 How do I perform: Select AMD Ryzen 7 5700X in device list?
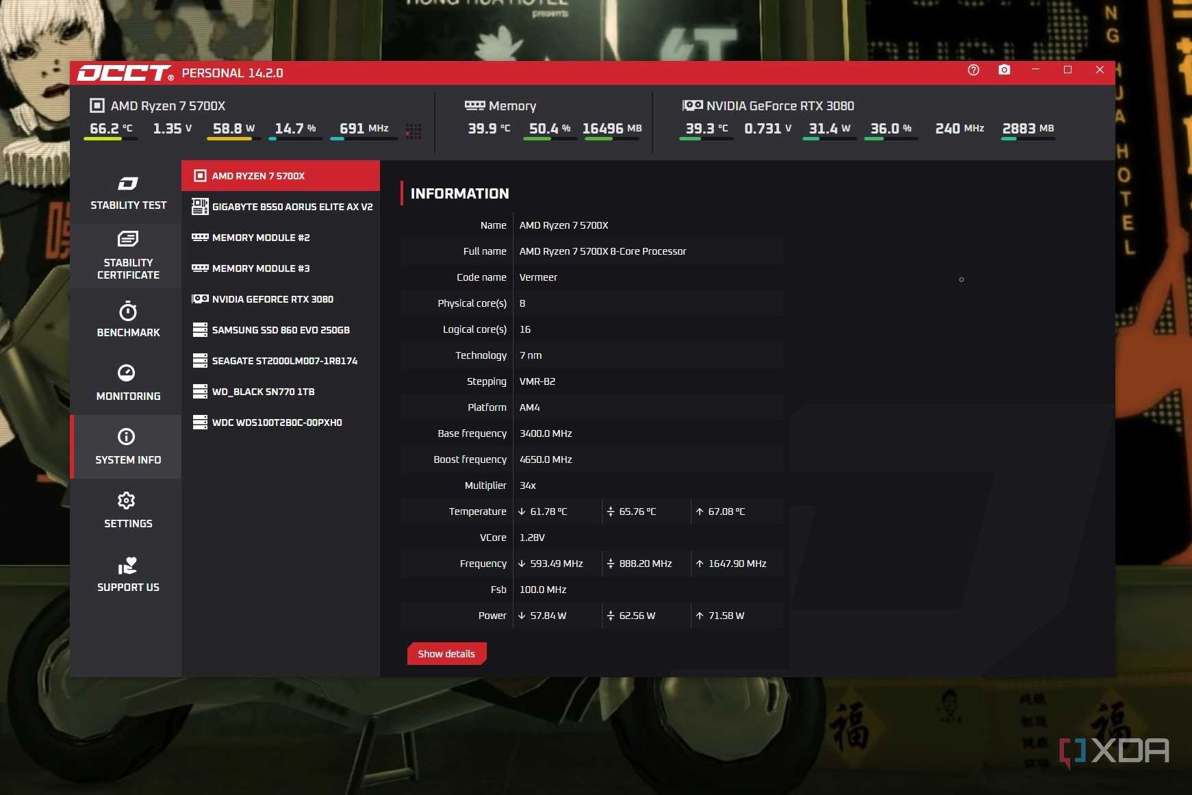pyautogui.click(x=281, y=176)
